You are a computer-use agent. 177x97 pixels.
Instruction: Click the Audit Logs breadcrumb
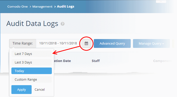coord(65,7)
